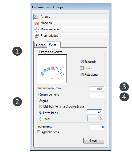Uncheck the Esquerda checkbox
The image size is (132, 152).
click(82, 62)
